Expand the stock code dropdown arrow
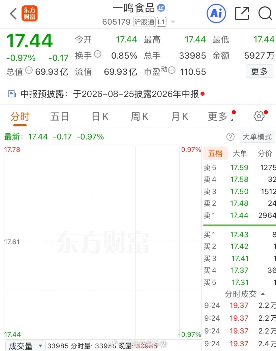This screenshot has height=351, width=276. point(173,22)
